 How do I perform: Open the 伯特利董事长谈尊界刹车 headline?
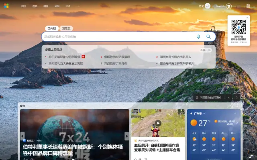[73, 150]
